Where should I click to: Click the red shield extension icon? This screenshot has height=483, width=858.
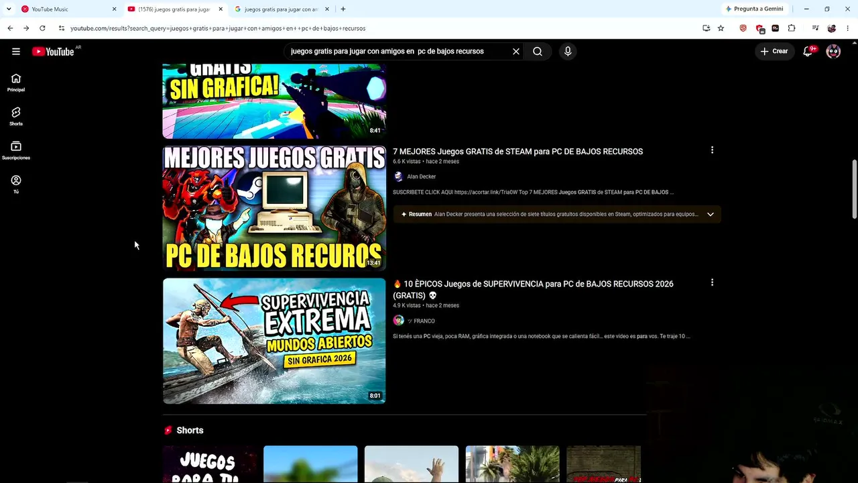click(759, 28)
